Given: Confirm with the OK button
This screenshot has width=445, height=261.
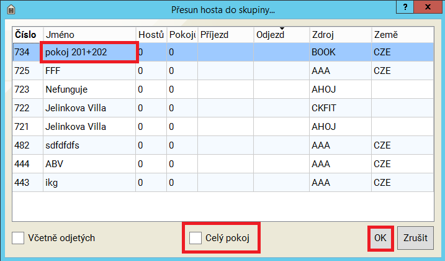Looking at the screenshot, I should [380, 238].
